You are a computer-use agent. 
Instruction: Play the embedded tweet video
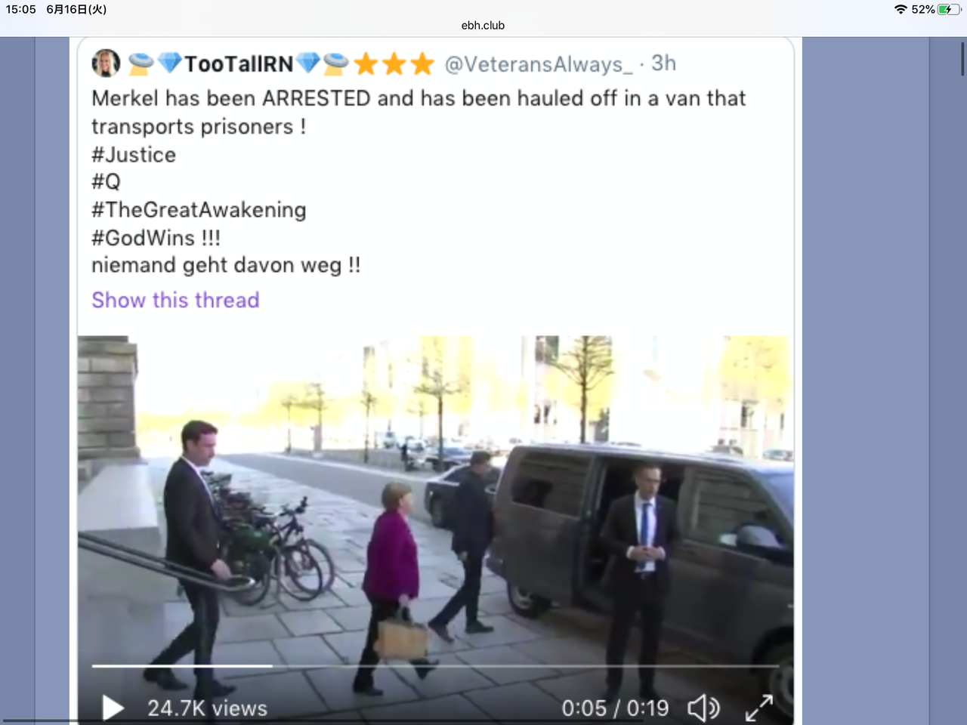113,708
